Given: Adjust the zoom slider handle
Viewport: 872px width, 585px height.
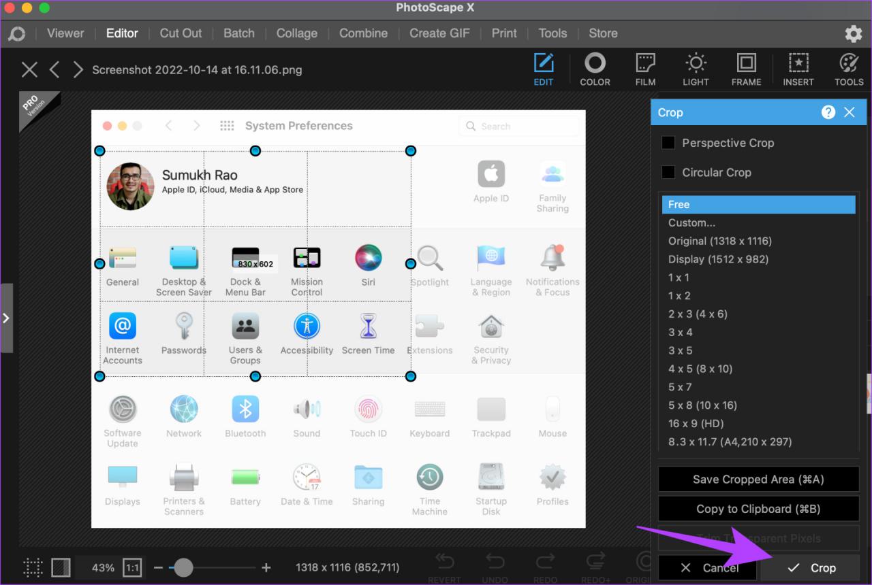Looking at the screenshot, I should (x=183, y=567).
